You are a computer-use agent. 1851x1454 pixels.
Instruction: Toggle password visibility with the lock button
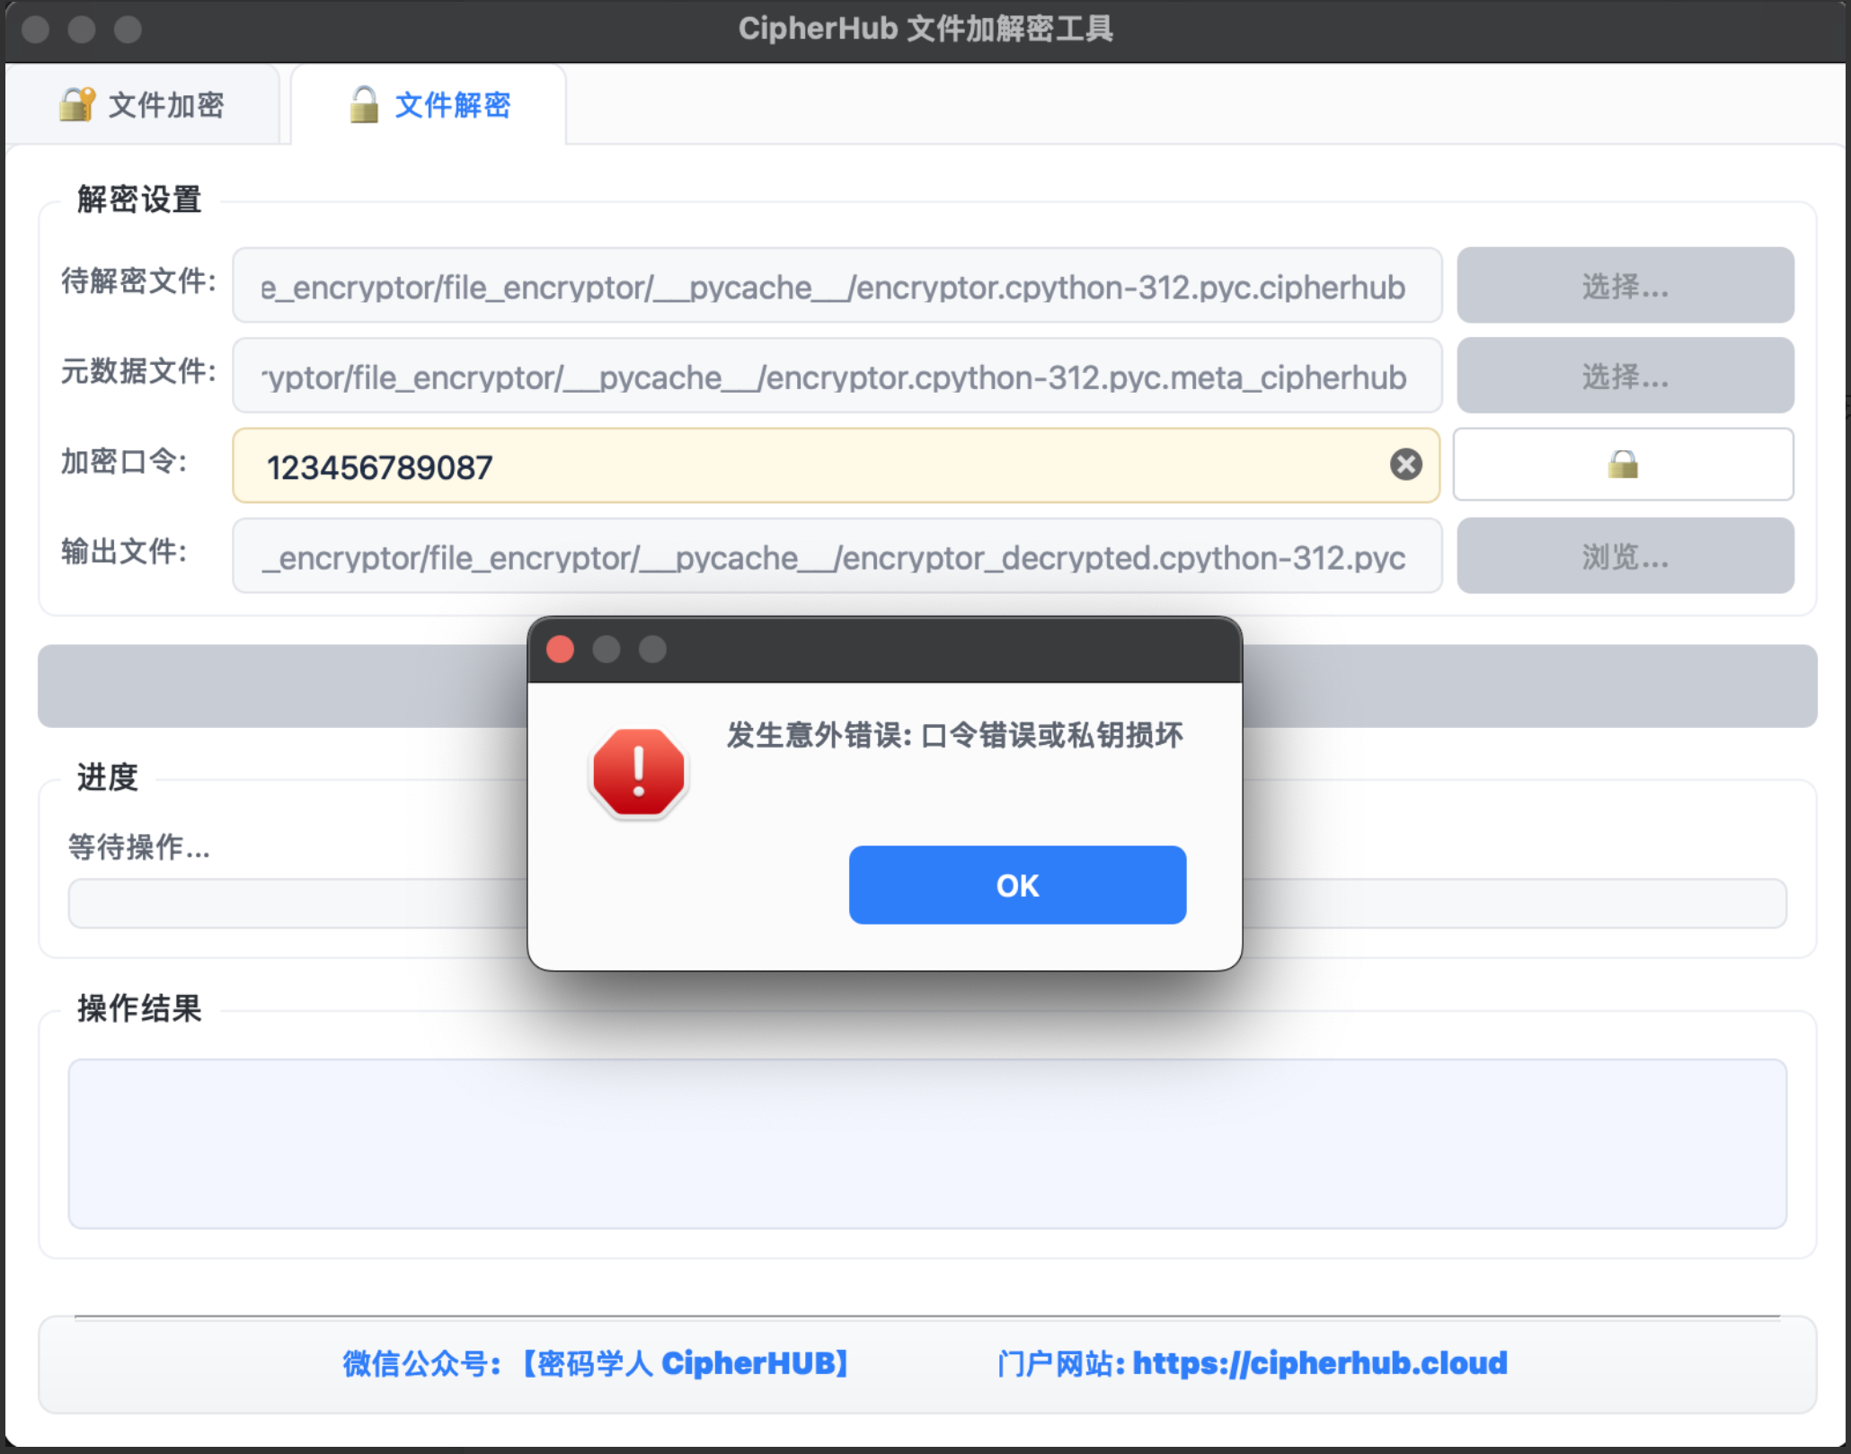[x=1623, y=465]
